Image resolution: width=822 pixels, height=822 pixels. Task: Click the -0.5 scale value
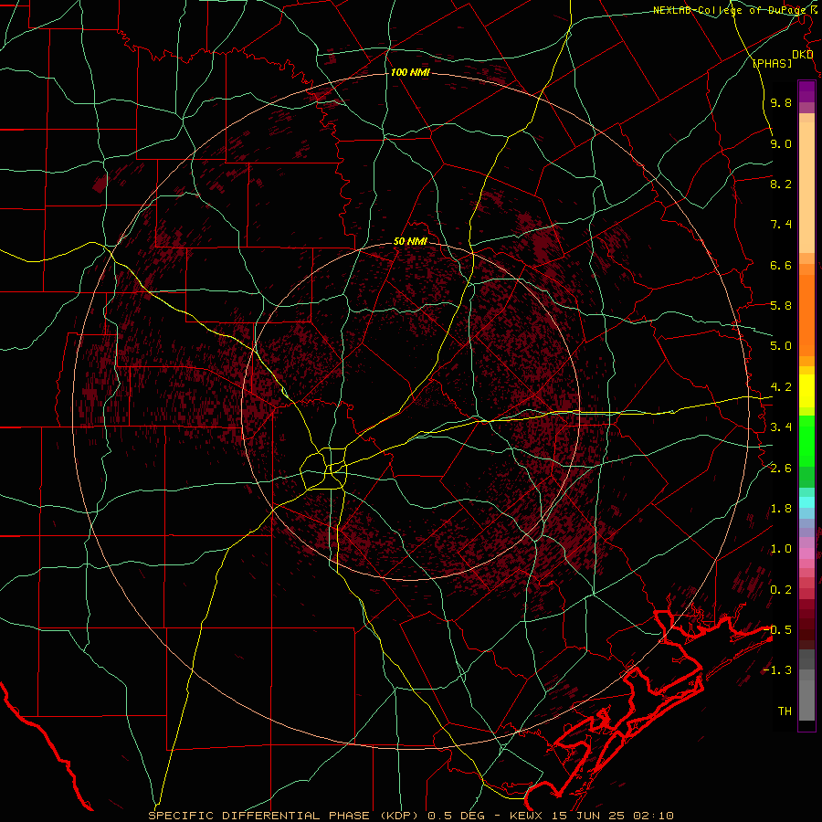(777, 629)
